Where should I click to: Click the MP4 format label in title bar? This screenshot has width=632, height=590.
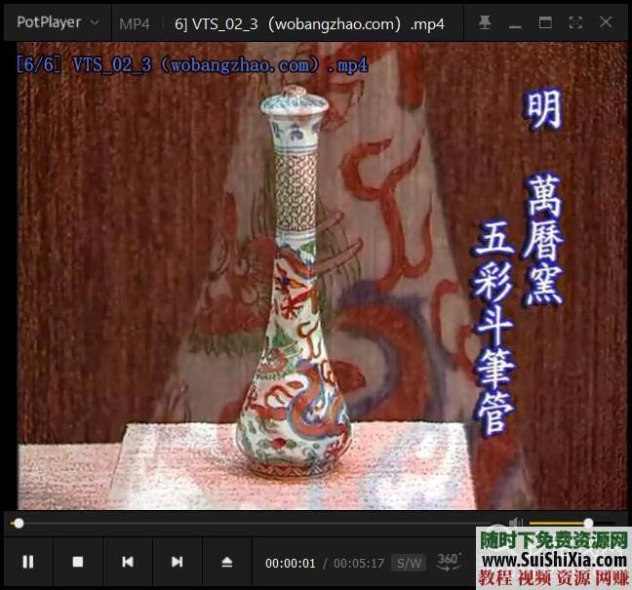(x=135, y=24)
